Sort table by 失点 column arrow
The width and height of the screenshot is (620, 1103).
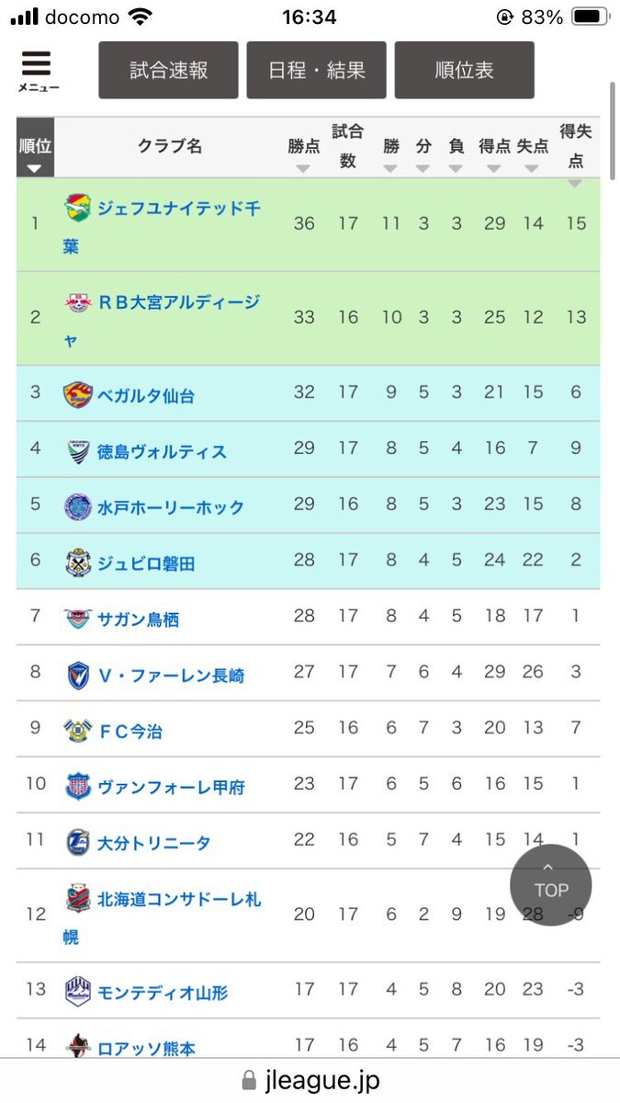[532, 168]
